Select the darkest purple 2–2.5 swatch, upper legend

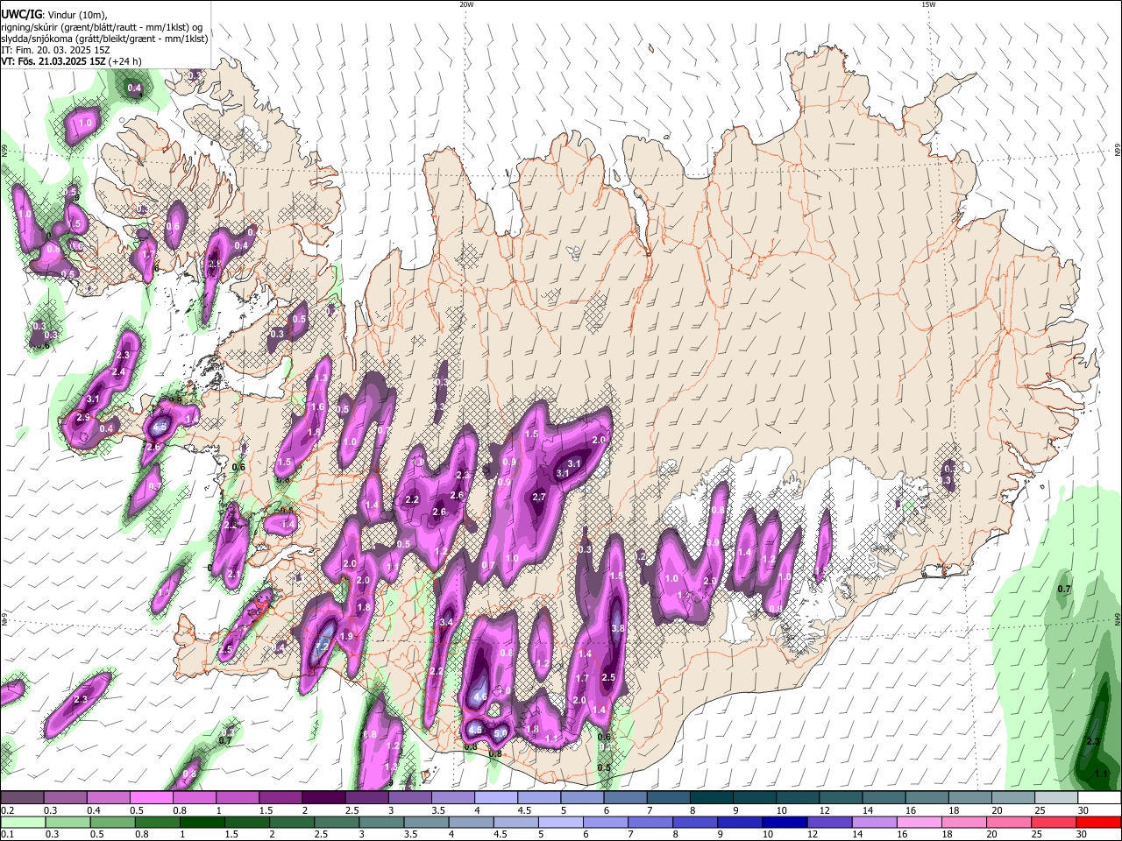click(323, 798)
